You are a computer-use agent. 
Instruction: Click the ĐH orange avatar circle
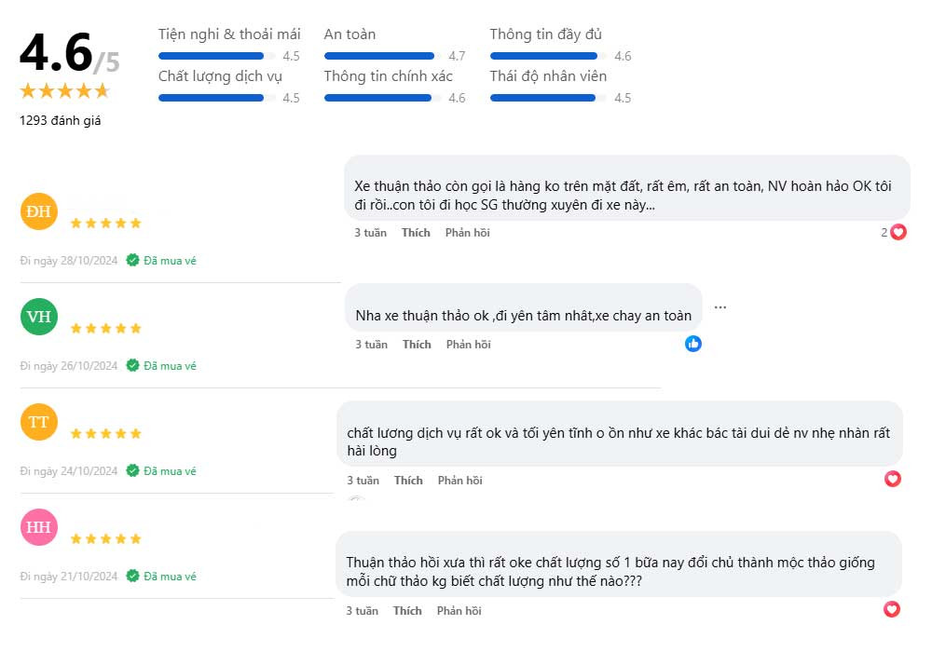pyautogui.click(x=38, y=211)
